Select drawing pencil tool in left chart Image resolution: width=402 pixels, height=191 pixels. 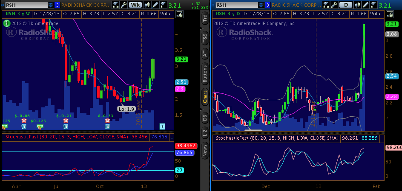tap(155, 5)
